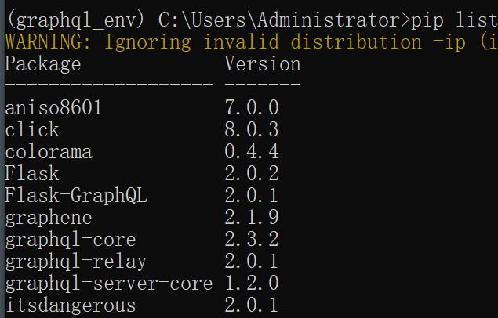
Task: Select the colorama package name
Action: point(49,152)
